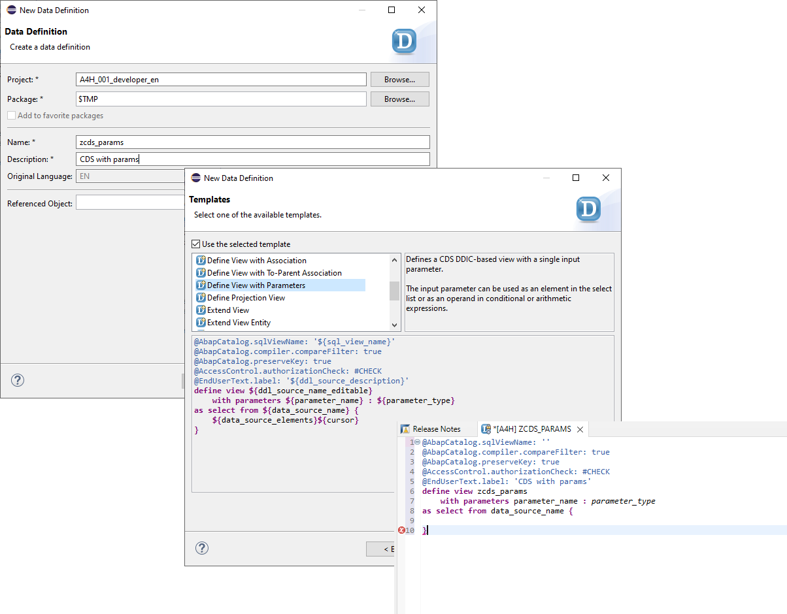This screenshot has height=614, width=787.
Task: Click 'CDS with params' label in line 5
Action: (554, 481)
